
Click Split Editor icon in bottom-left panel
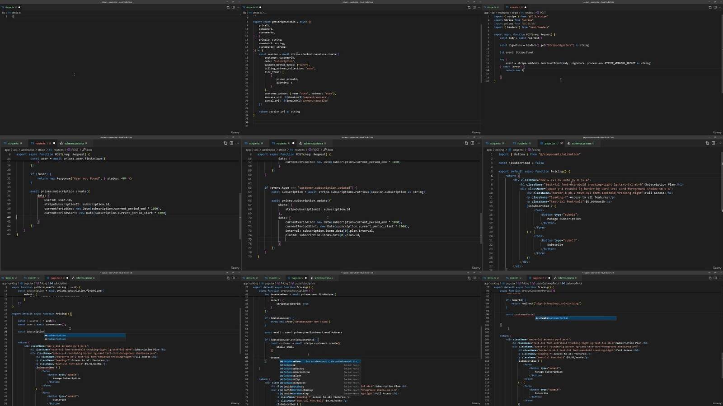(233, 278)
